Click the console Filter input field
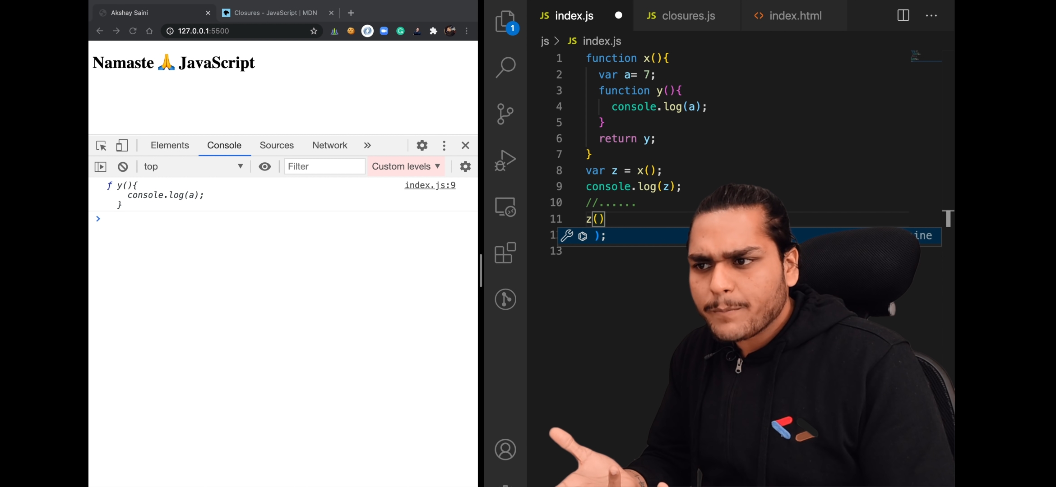The width and height of the screenshot is (1056, 487). pyautogui.click(x=324, y=167)
